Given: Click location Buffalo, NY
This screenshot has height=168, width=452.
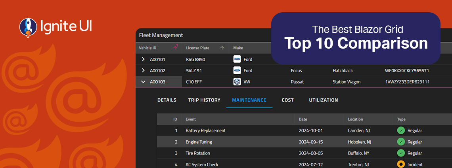Looking at the screenshot, I should [358, 153].
